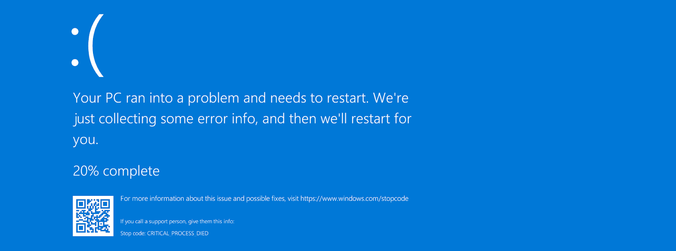Click the top-left QR code finder square
Viewport: 676px width, 251px height.
[81, 204]
